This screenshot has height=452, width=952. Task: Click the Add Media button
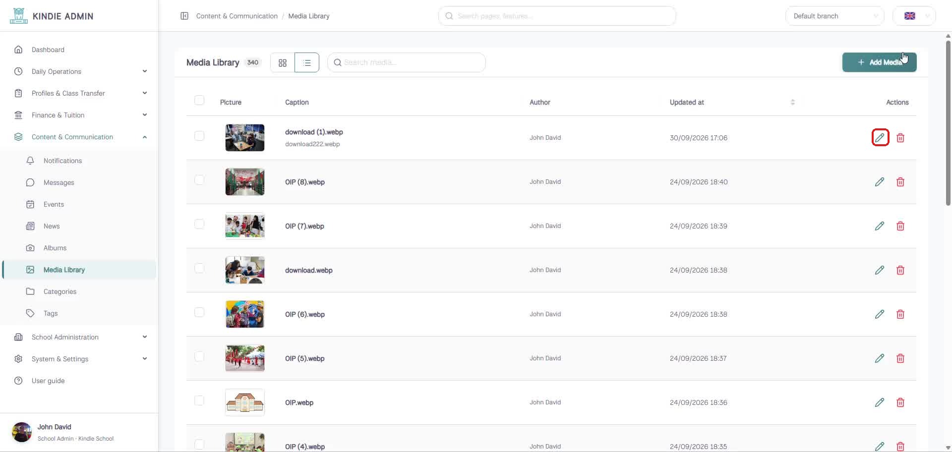pyautogui.click(x=879, y=62)
